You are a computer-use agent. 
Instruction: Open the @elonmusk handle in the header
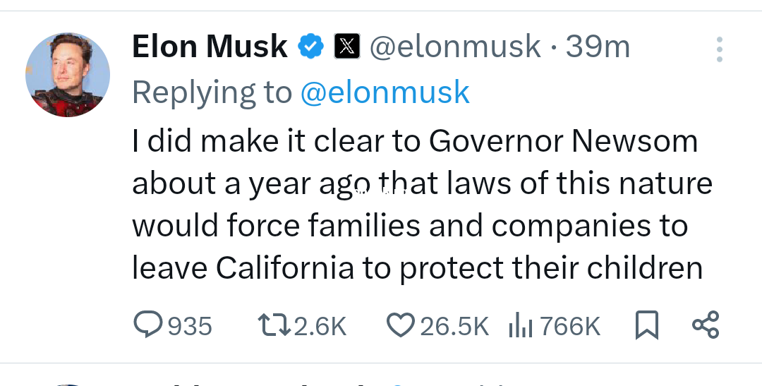455,47
